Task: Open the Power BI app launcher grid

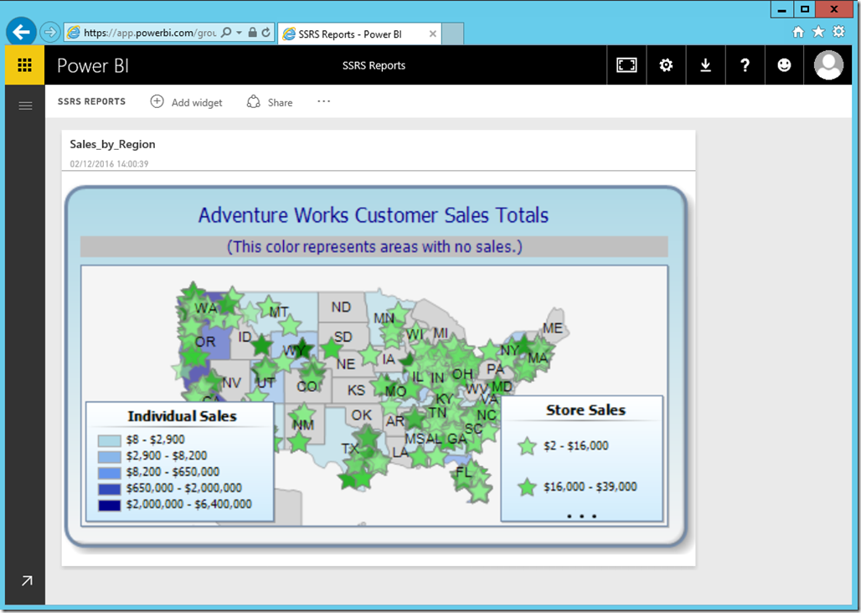Action: tap(25, 65)
